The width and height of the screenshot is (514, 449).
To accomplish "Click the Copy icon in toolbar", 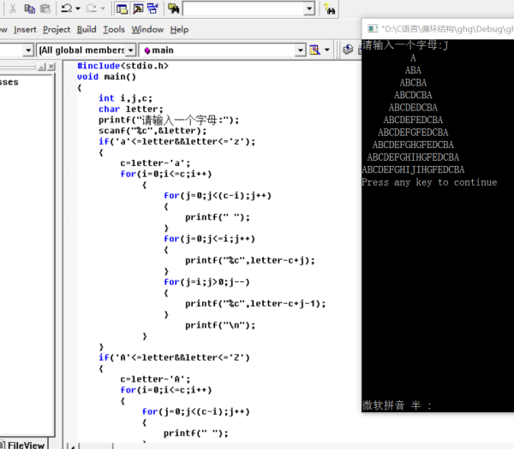I will click(x=30, y=9).
